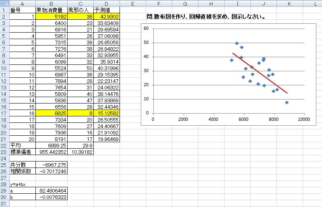Click the select-all corner above row 1

[4, 3]
